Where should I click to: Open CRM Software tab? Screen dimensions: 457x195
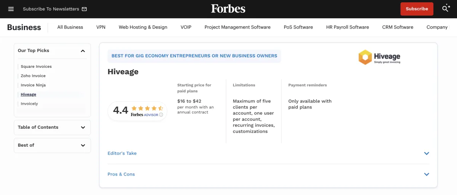pos(398,27)
